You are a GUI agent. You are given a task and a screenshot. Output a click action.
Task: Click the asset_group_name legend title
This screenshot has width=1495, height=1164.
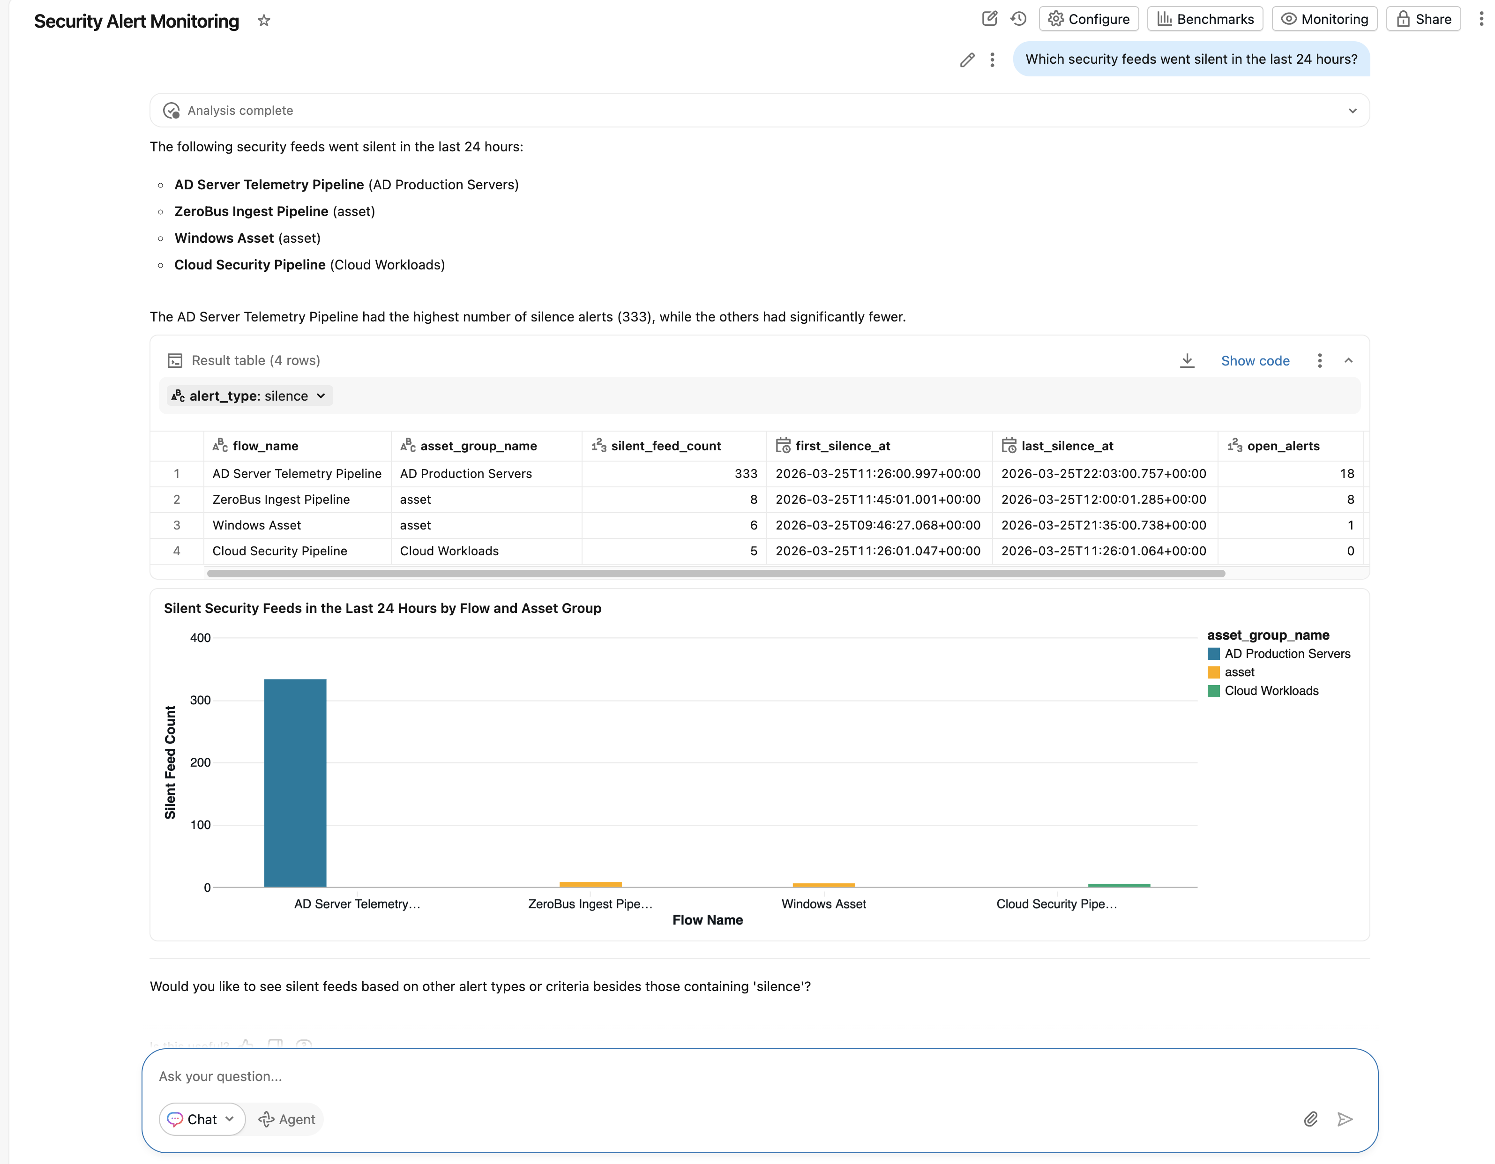click(1268, 636)
